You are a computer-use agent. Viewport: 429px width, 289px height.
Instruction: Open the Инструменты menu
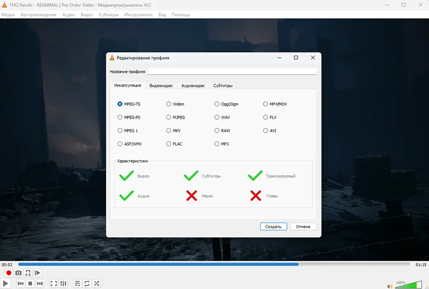(138, 15)
